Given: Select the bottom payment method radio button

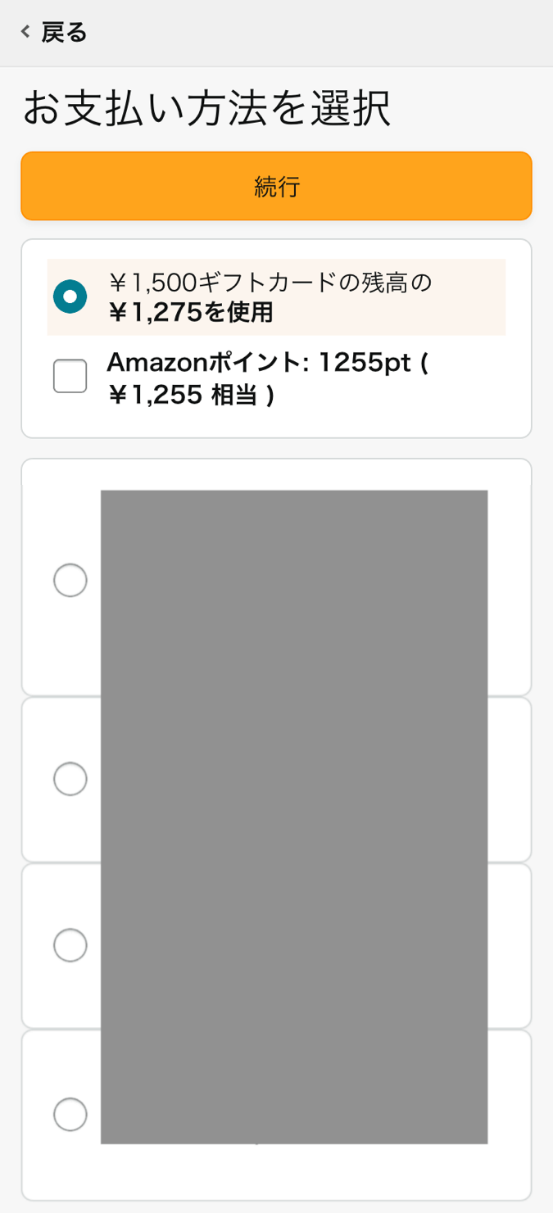Looking at the screenshot, I should (x=70, y=1114).
